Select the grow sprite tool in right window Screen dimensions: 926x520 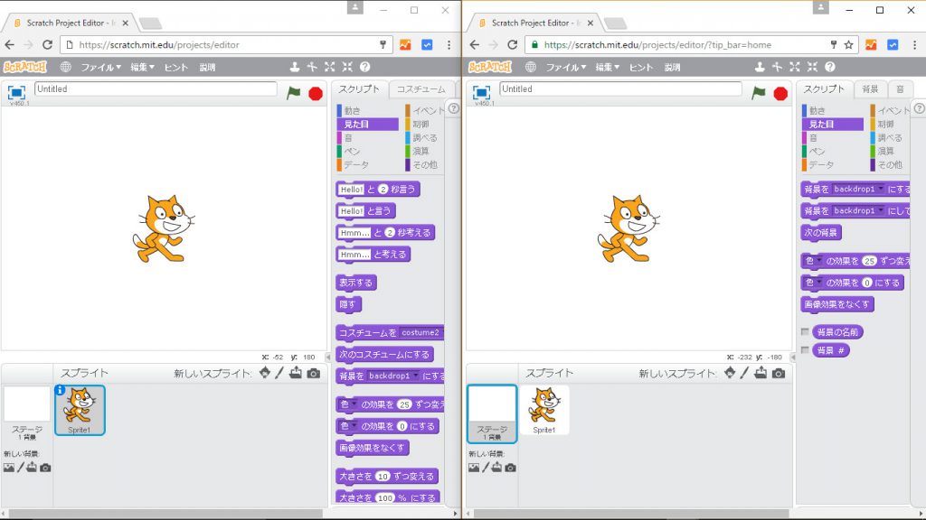click(x=794, y=67)
